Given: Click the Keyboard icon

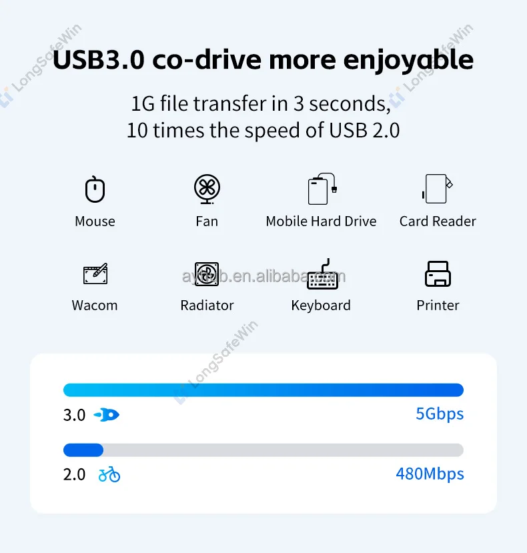Looking at the screenshot, I should point(322,274).
